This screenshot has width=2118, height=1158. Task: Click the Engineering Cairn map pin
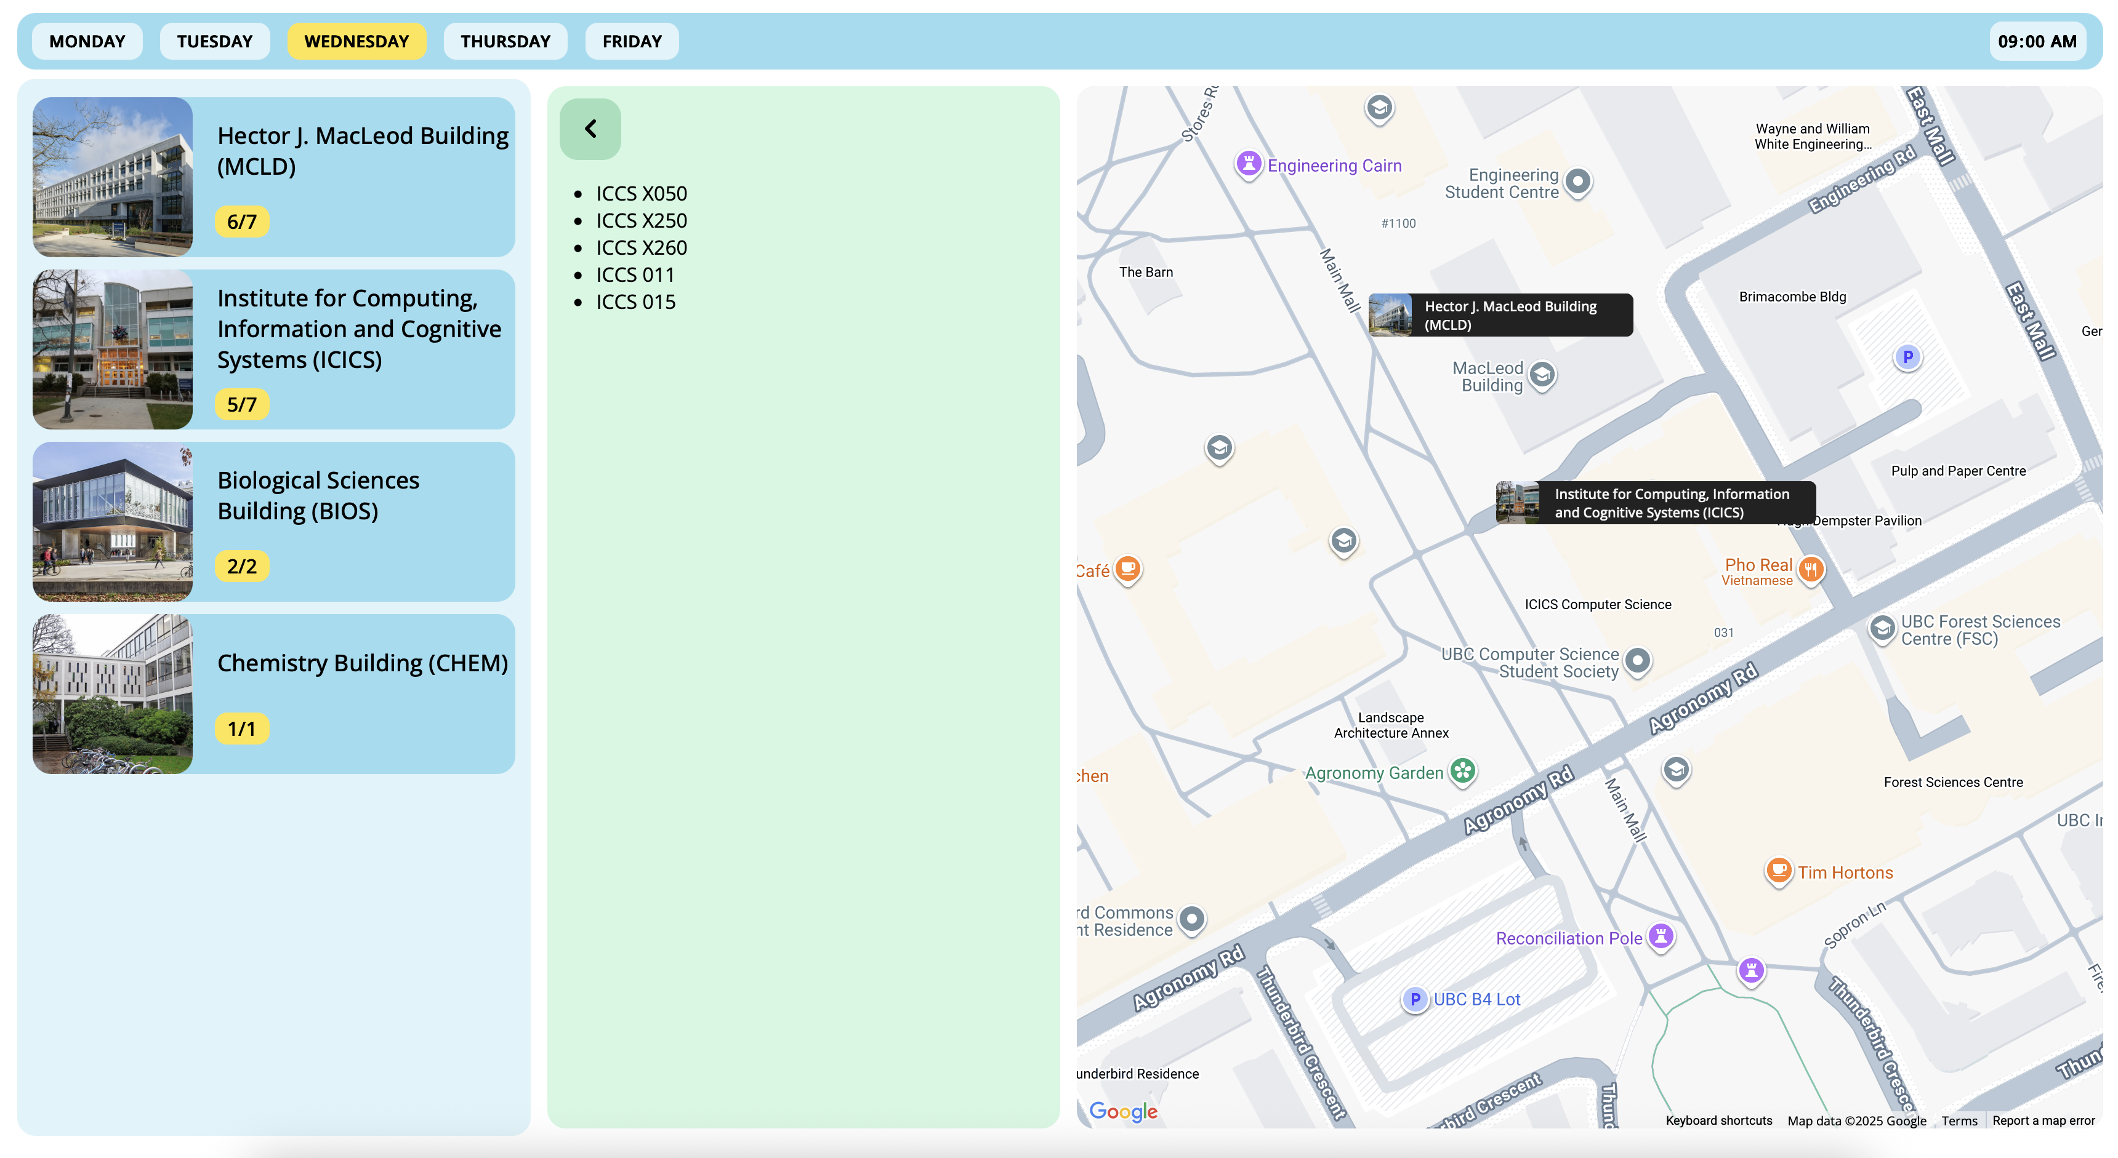1248,164
